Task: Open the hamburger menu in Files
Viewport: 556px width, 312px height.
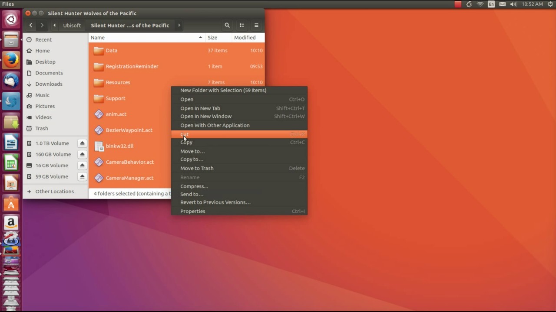Action: point(256,26)
